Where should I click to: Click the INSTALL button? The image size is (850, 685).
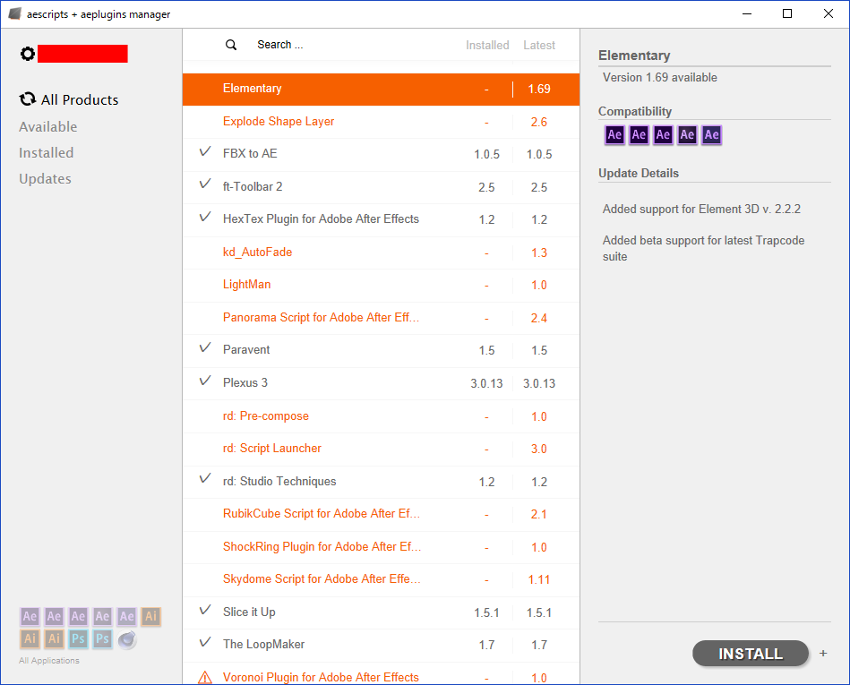[751, 654]
